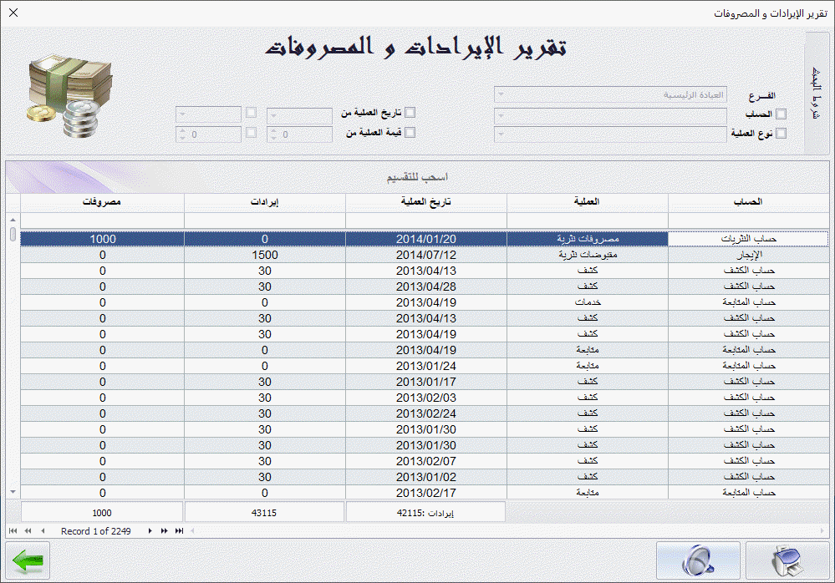Sort the grid by تاريخ العملية column
Viewport: 835px width, 583px height.
click(425, 201)
